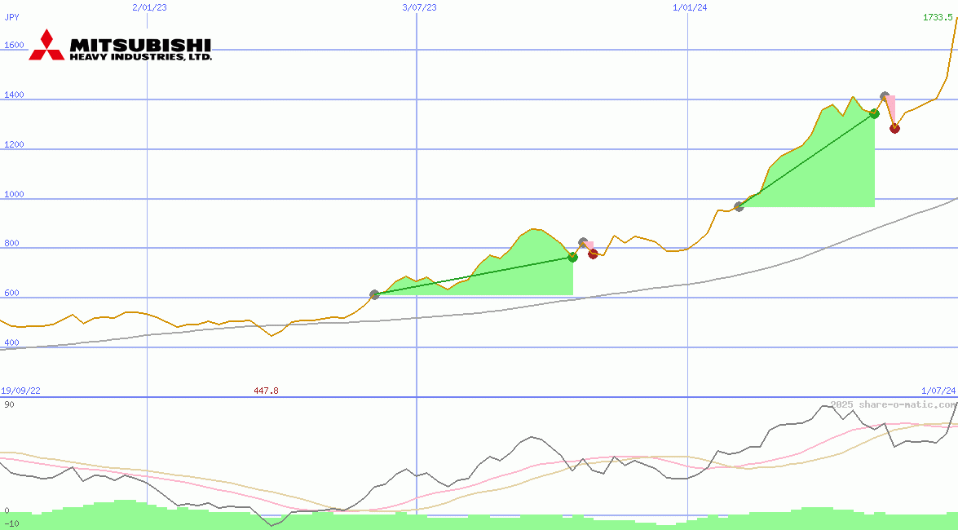The height and width of the screenshot is (530, 958).
Task: Click the JPY currency label
Action: coord(11,17)
